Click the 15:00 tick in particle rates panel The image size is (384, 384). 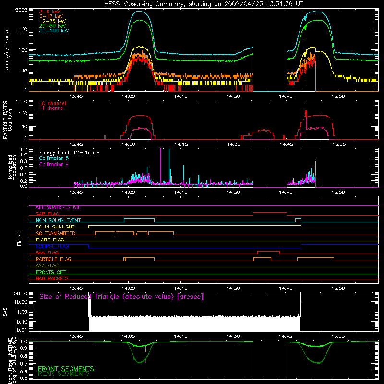338,144
